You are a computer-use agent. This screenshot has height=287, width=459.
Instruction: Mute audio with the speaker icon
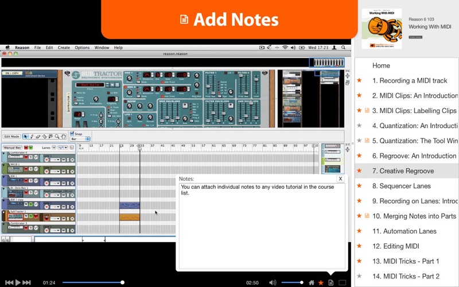pos(273,282)
